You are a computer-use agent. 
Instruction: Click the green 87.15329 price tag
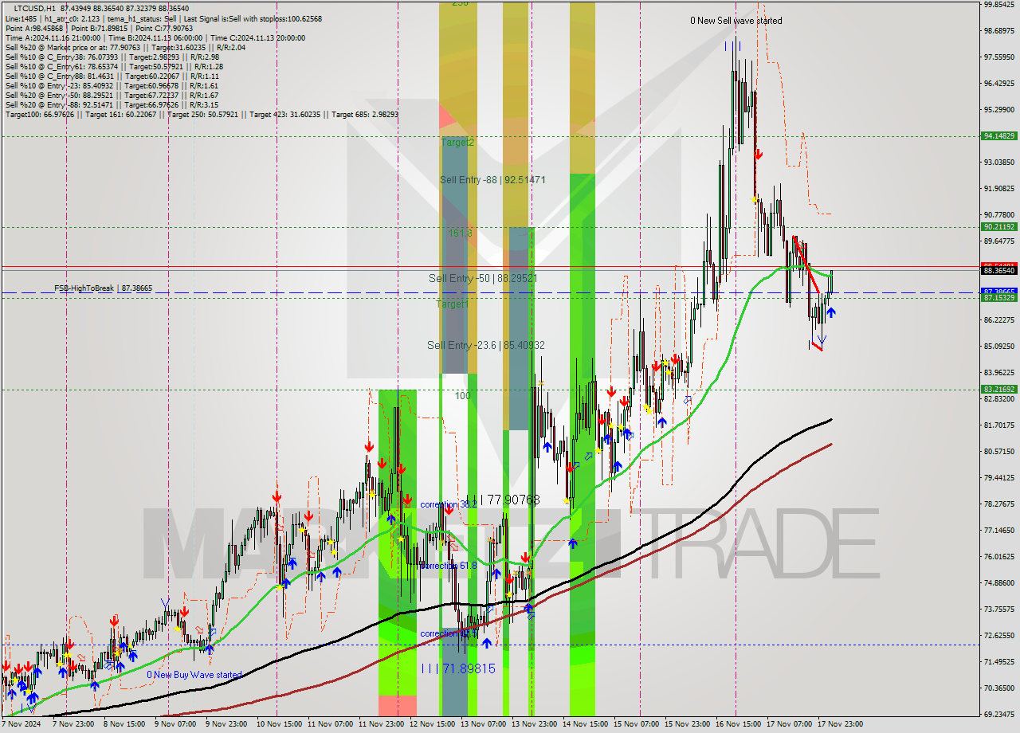tap(999, 297)
